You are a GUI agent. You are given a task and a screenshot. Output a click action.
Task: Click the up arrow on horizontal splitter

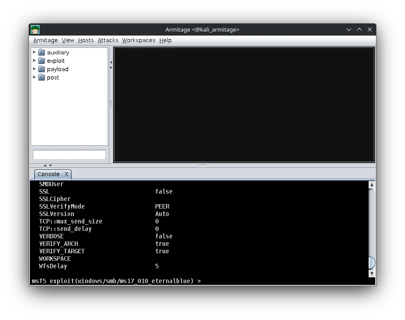tap(45, 165)
